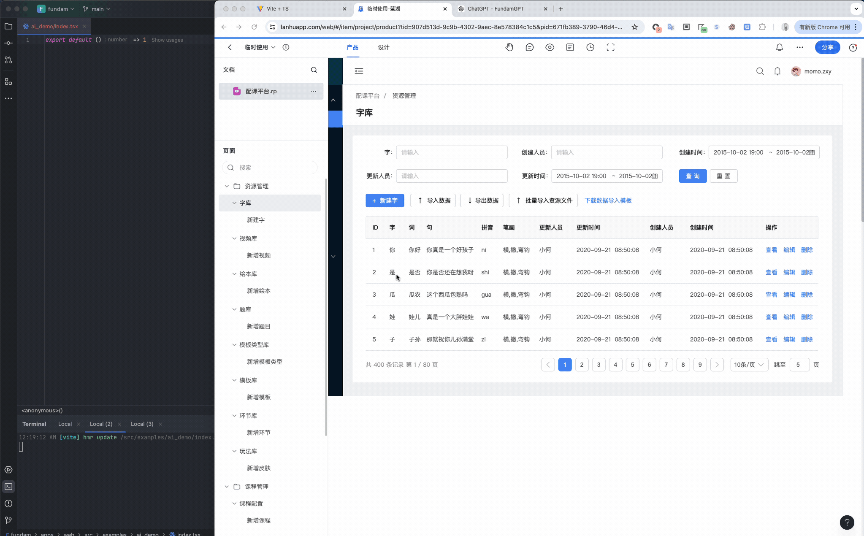
Task: Open the 临时使用 project dropdown
Action: pos(258,47)
